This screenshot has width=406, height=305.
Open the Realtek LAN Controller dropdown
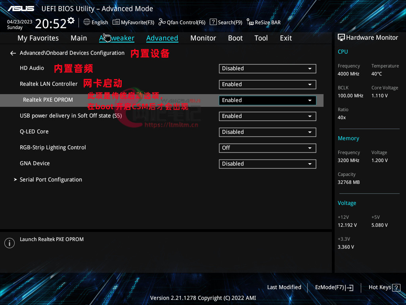[268, 85]
